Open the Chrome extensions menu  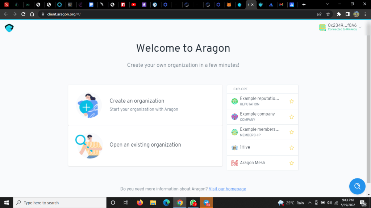coord(339,14)
